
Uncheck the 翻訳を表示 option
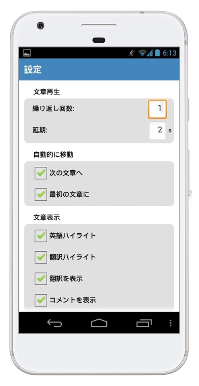[41, 279]
